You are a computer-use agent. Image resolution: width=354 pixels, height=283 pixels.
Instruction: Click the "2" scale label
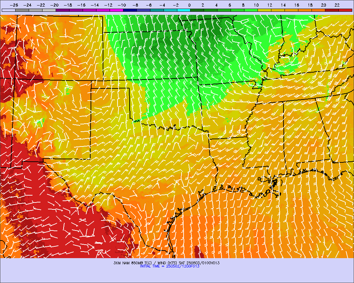[203, 5]
